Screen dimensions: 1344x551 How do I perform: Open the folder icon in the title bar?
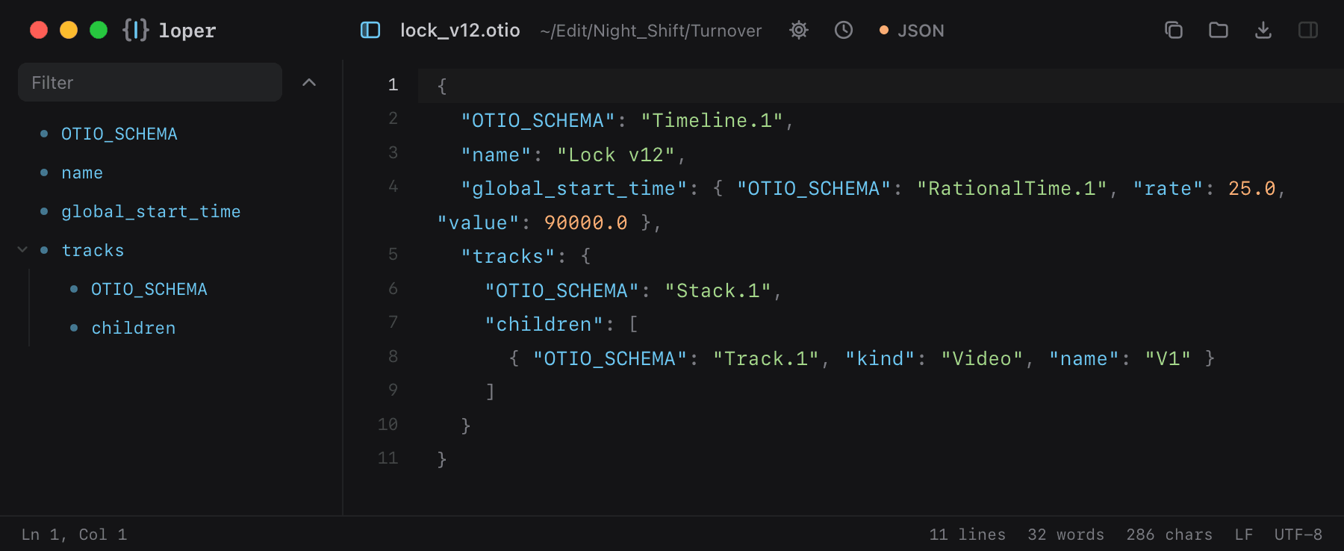pos(1219,30)
